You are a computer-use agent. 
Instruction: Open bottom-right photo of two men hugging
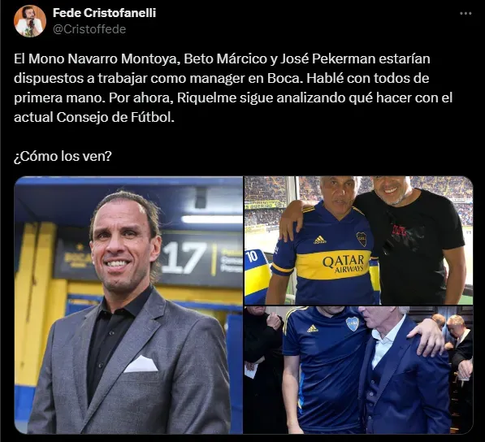359,370
